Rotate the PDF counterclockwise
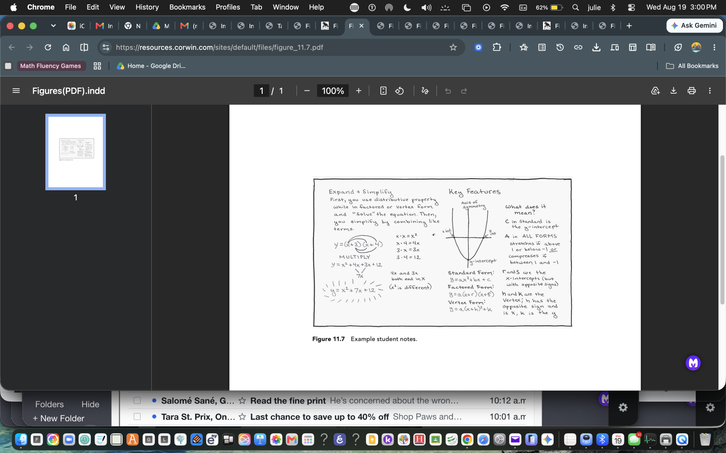This screenshot has width=726, height=453. pyautogui.click(x=400, y=91)
